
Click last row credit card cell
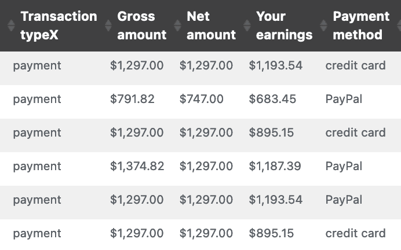tap(355, 233)
